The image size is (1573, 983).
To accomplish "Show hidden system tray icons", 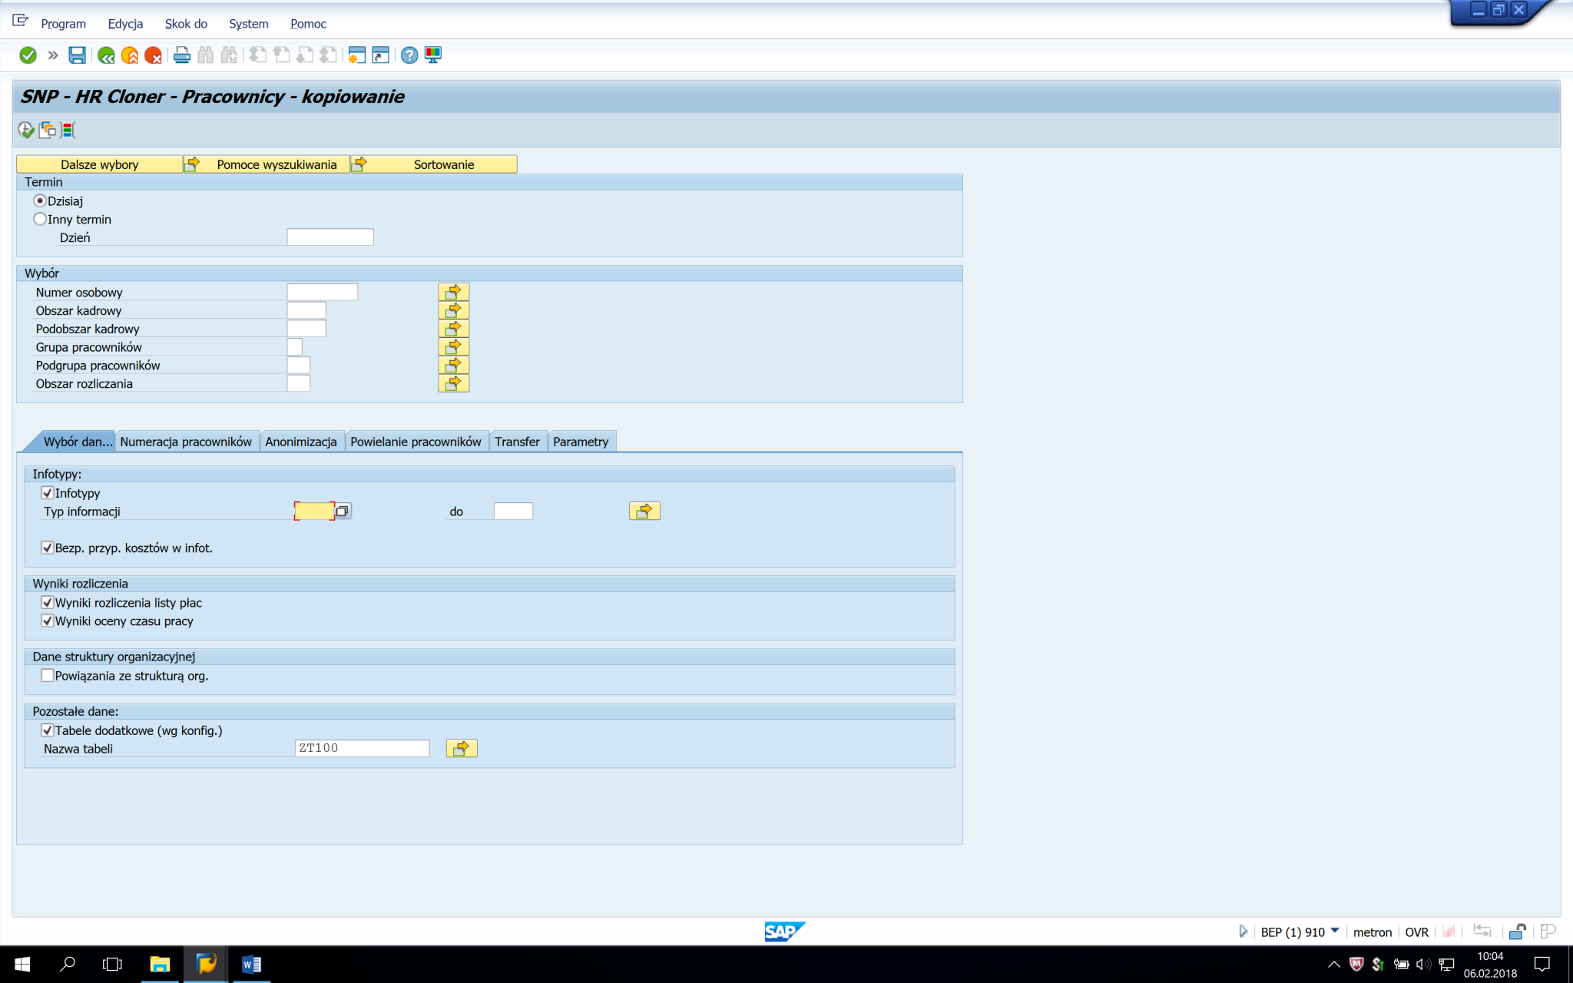I will click(1334, 965).
